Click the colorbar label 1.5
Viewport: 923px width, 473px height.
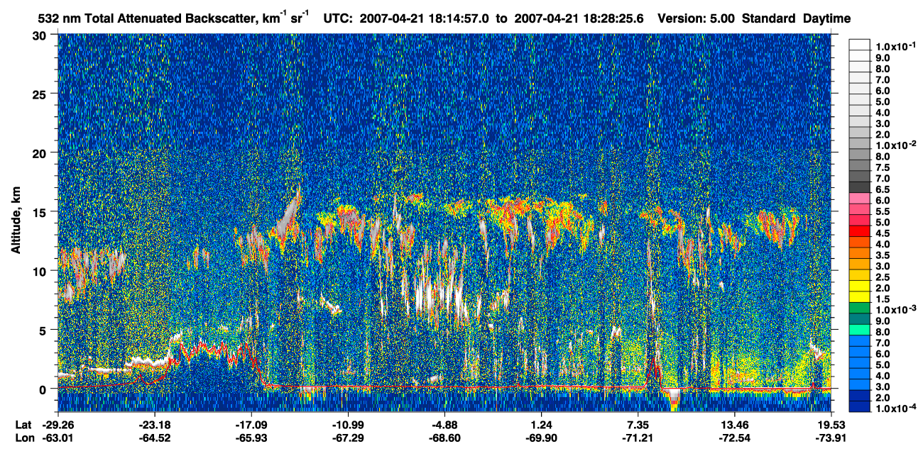(882, 300)
